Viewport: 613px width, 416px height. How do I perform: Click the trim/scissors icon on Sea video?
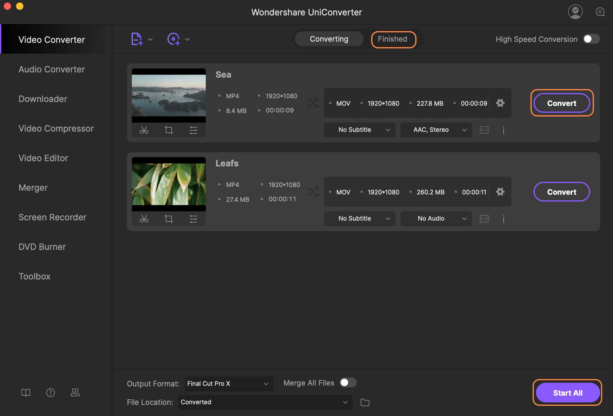click(144, 129)
